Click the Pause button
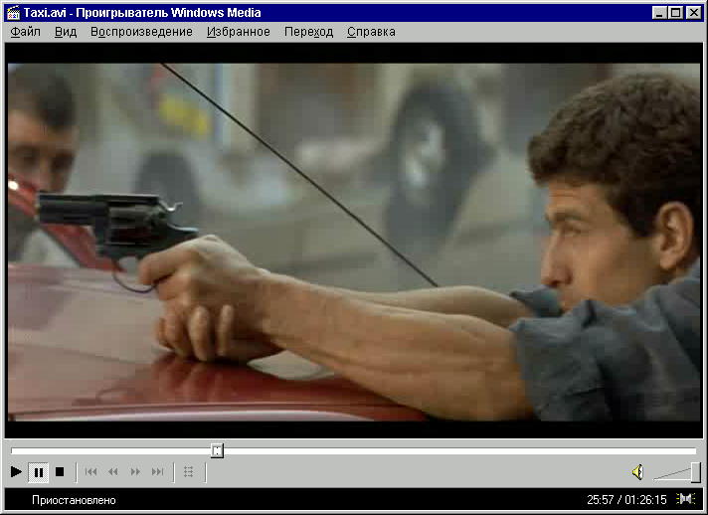 (39, 472)
